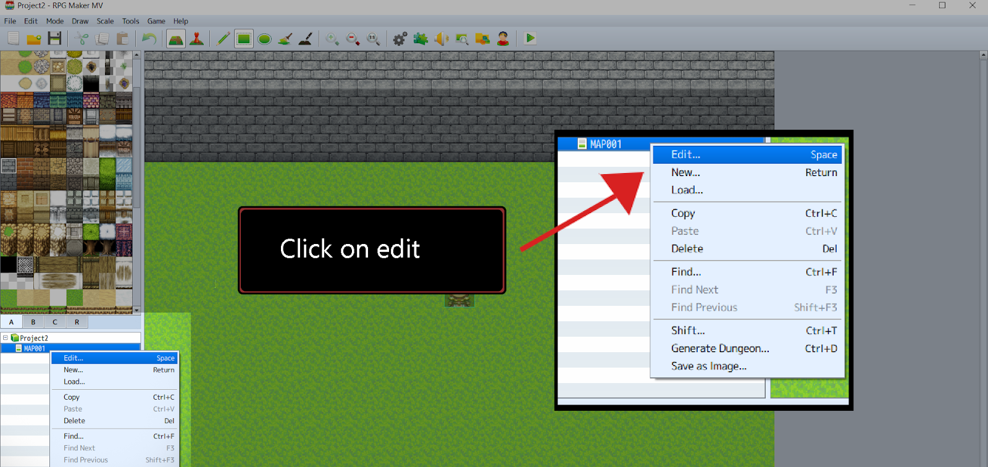Select the Rectangle drawing tool
The height and width of the screenshot is (467, 988).
244,38
